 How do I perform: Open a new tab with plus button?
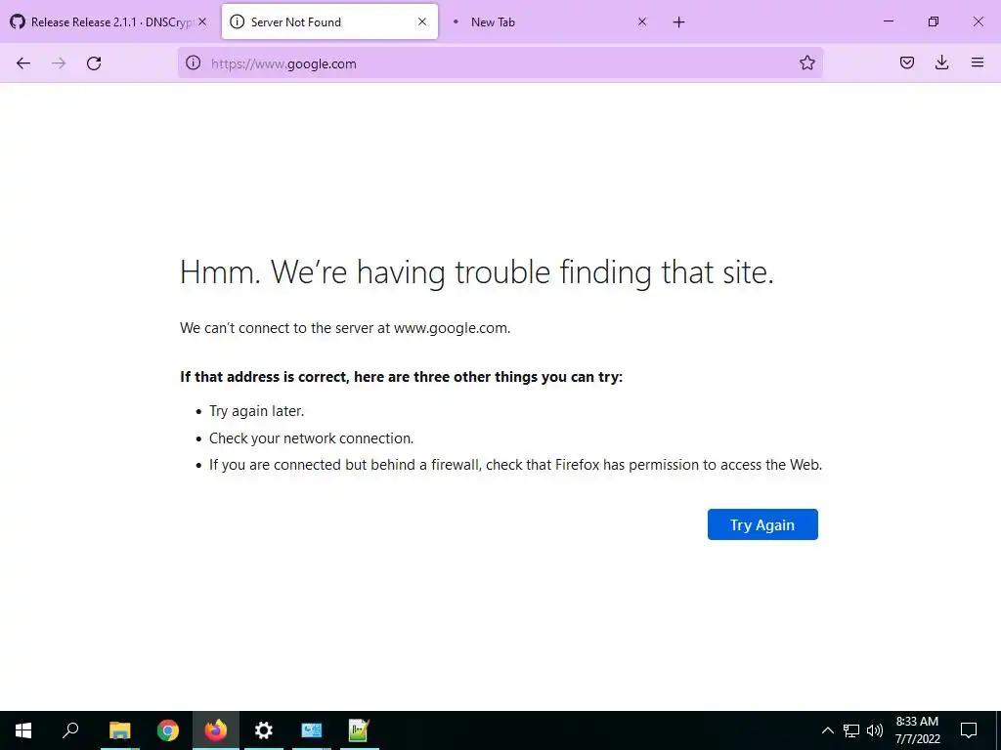tap(678, 22)
